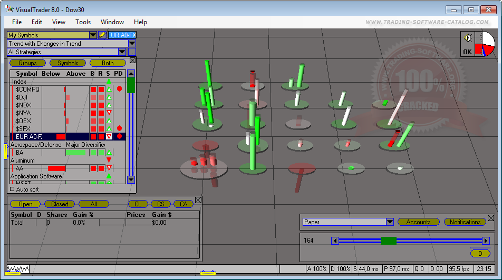The image size is (502, 280).
Task: Click the Accounts button
Action: [x=418, y=222]
